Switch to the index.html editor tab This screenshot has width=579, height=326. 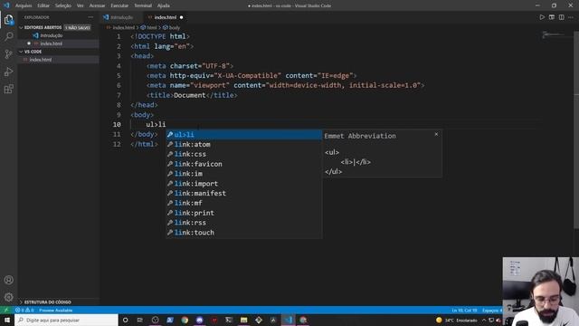tap(165, 17)
